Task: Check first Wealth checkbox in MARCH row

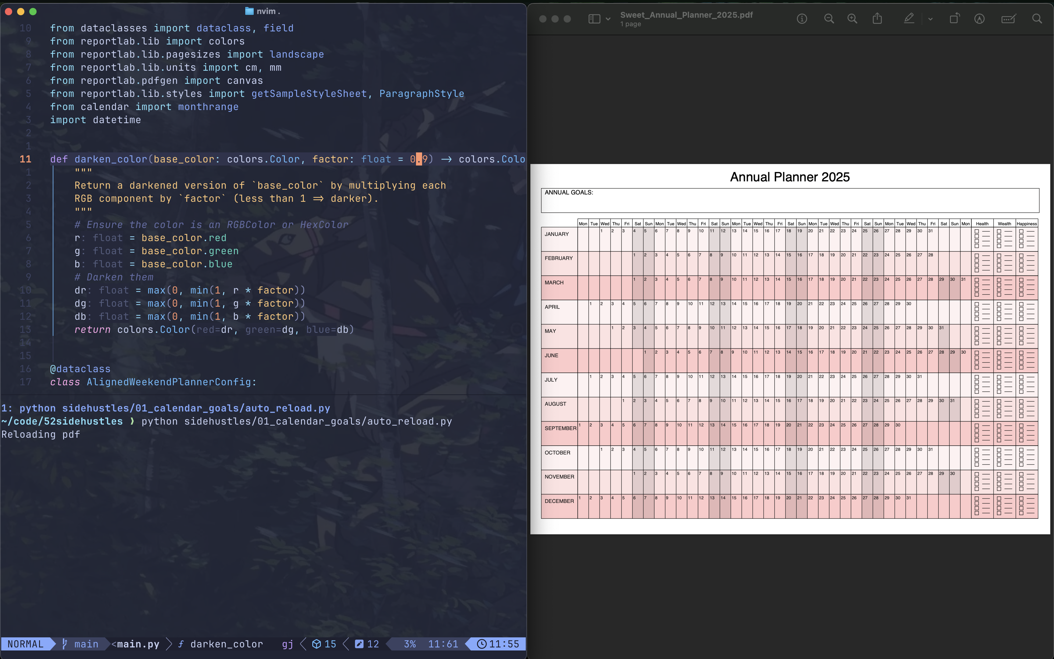Action: [x=999, y=280]
